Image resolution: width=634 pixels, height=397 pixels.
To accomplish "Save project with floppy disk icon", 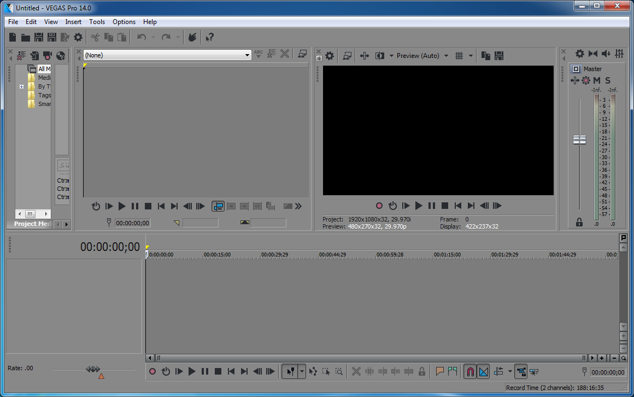I will pos(38,37).
